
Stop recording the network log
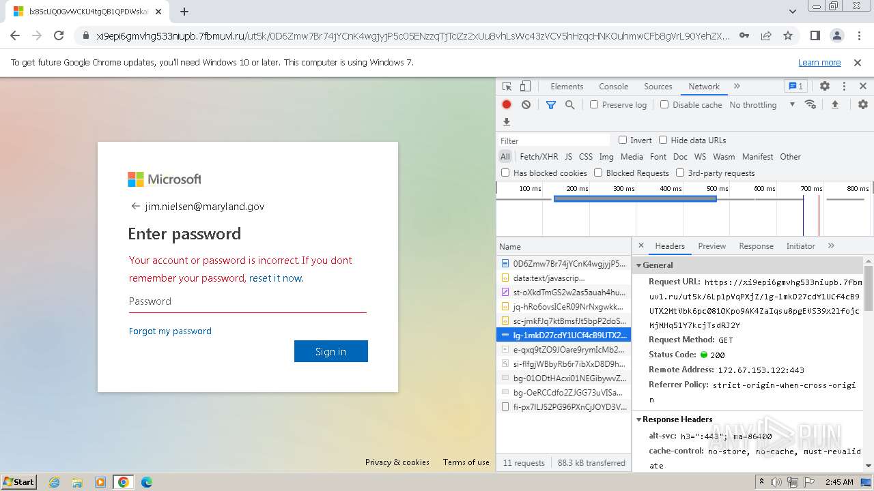[507, 104]
